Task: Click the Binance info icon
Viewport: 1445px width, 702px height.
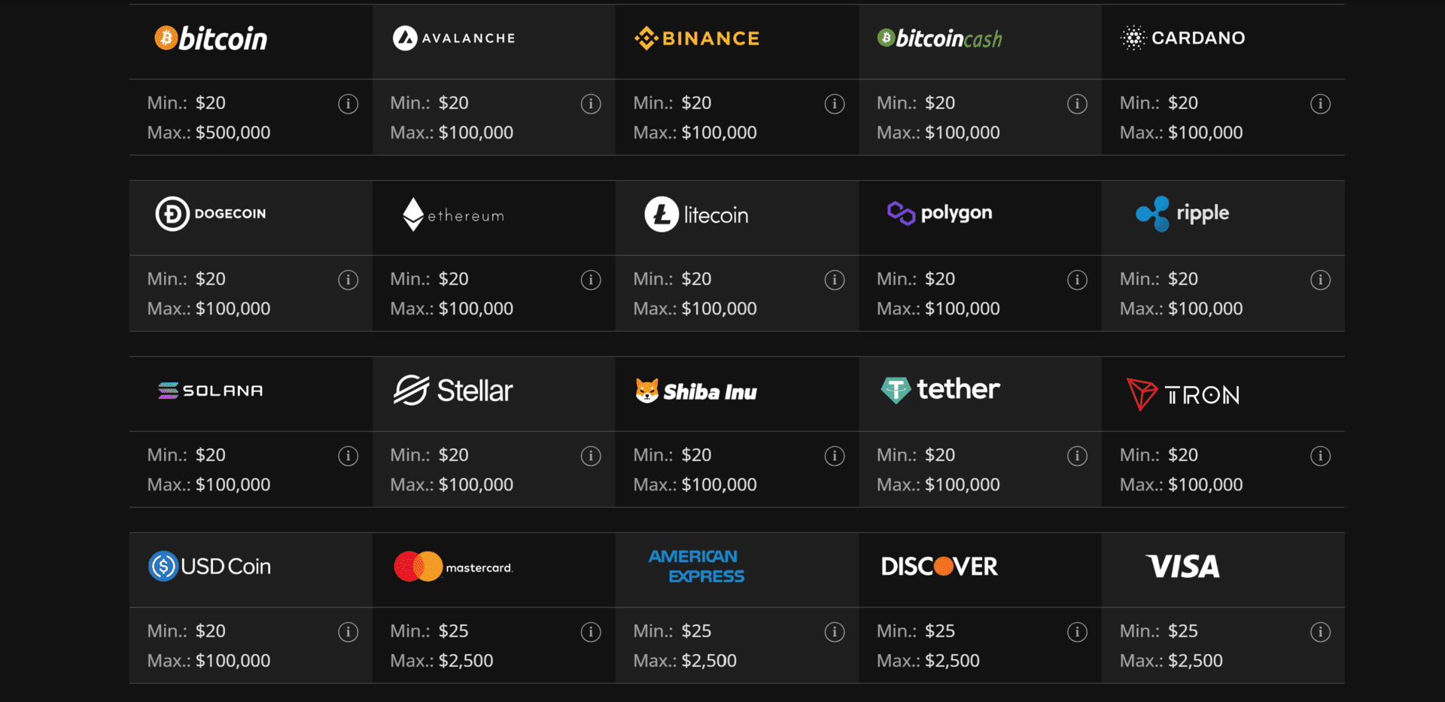Action: coord(834,104)
